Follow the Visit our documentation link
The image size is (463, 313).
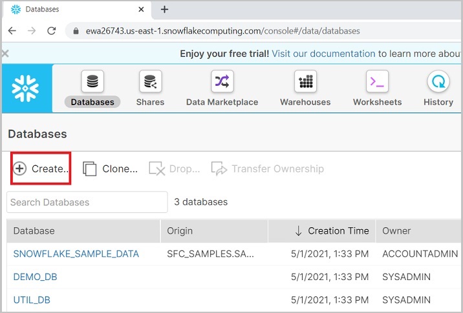[323, 54]
